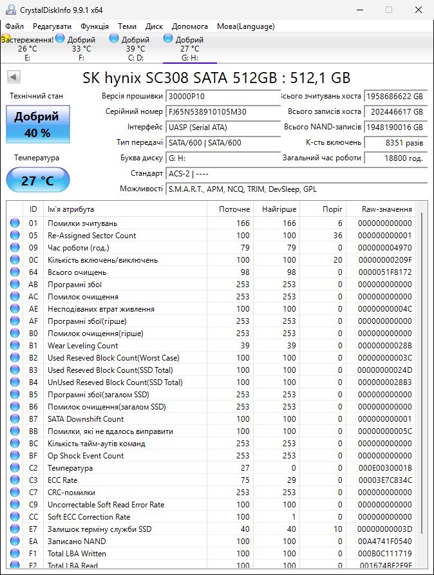434x575 pixels.
Task: Open the Диск menu
Action: tap(154, 26)
